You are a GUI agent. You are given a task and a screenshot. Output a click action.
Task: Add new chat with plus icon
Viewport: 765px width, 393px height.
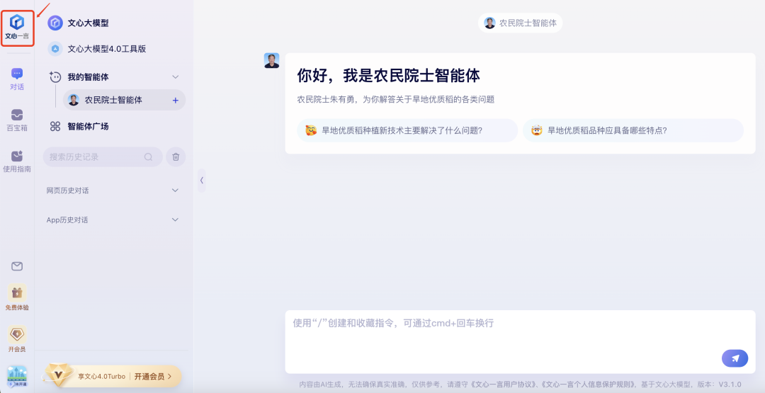(176, 101)
